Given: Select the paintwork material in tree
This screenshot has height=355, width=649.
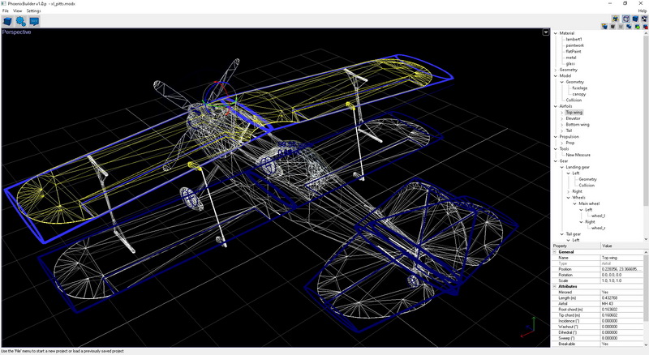Looking at the screenshot, I should pyautogui.click(x=574, y=45).
